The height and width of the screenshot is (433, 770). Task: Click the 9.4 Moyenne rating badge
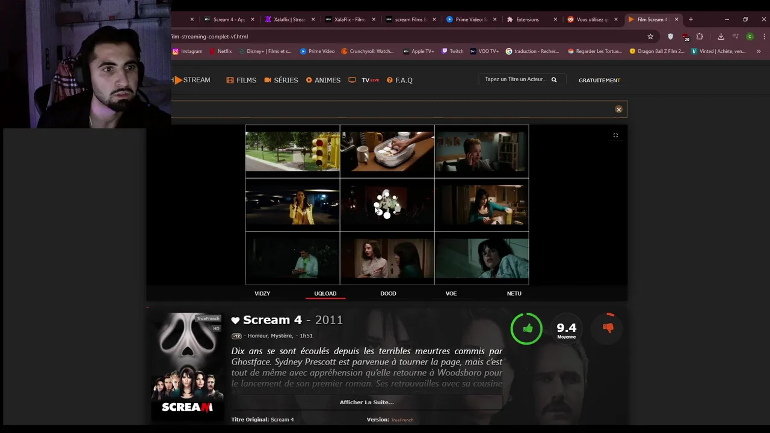coord(566,329)
